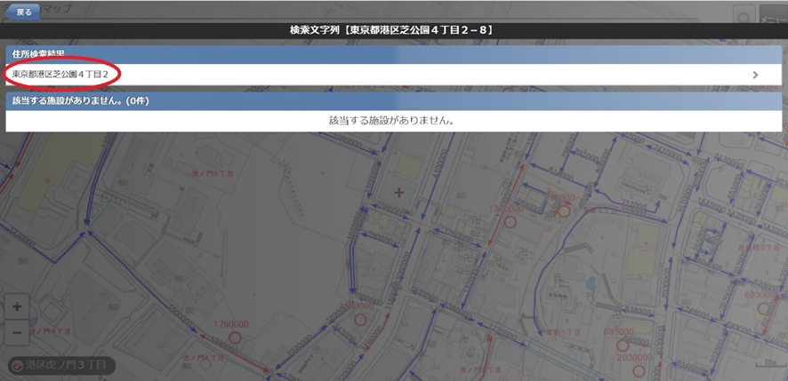
Task: Open the メニュー button at top right
Action: (770, 15)
